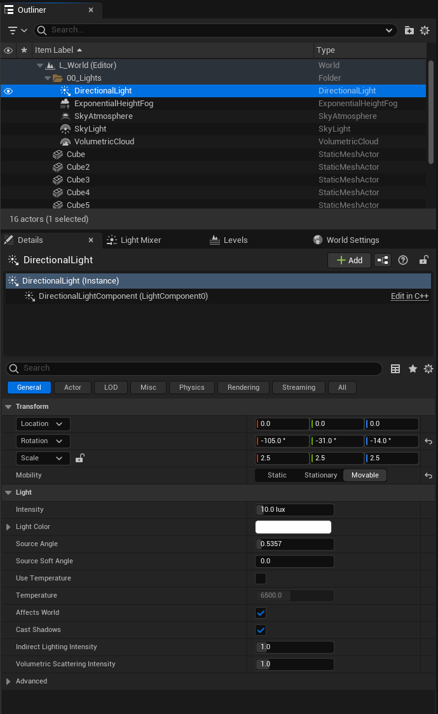Switch to the World Settings tab

tap(346, 240)
